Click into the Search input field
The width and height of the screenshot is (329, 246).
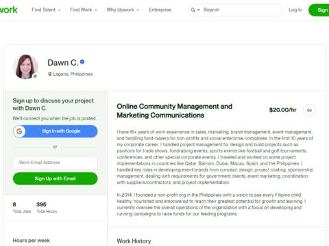(x=241, y=10)
